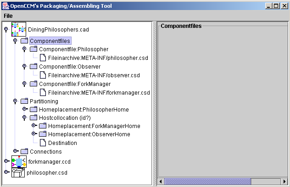Click the Partitioning folder icon
The image size is (290, 187).
(24, 101)
